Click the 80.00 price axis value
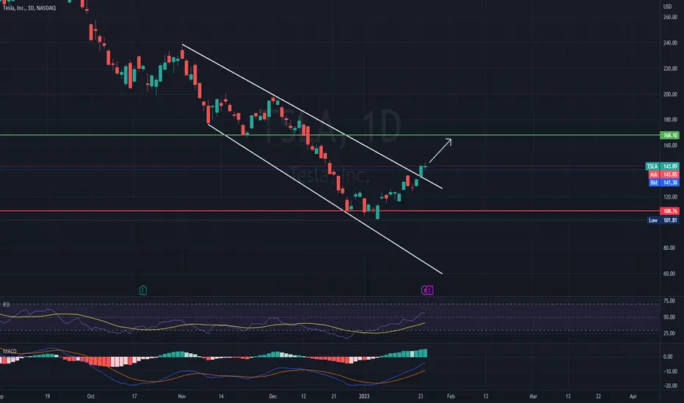This screenshot has height=403, width=684. [669, 248]
